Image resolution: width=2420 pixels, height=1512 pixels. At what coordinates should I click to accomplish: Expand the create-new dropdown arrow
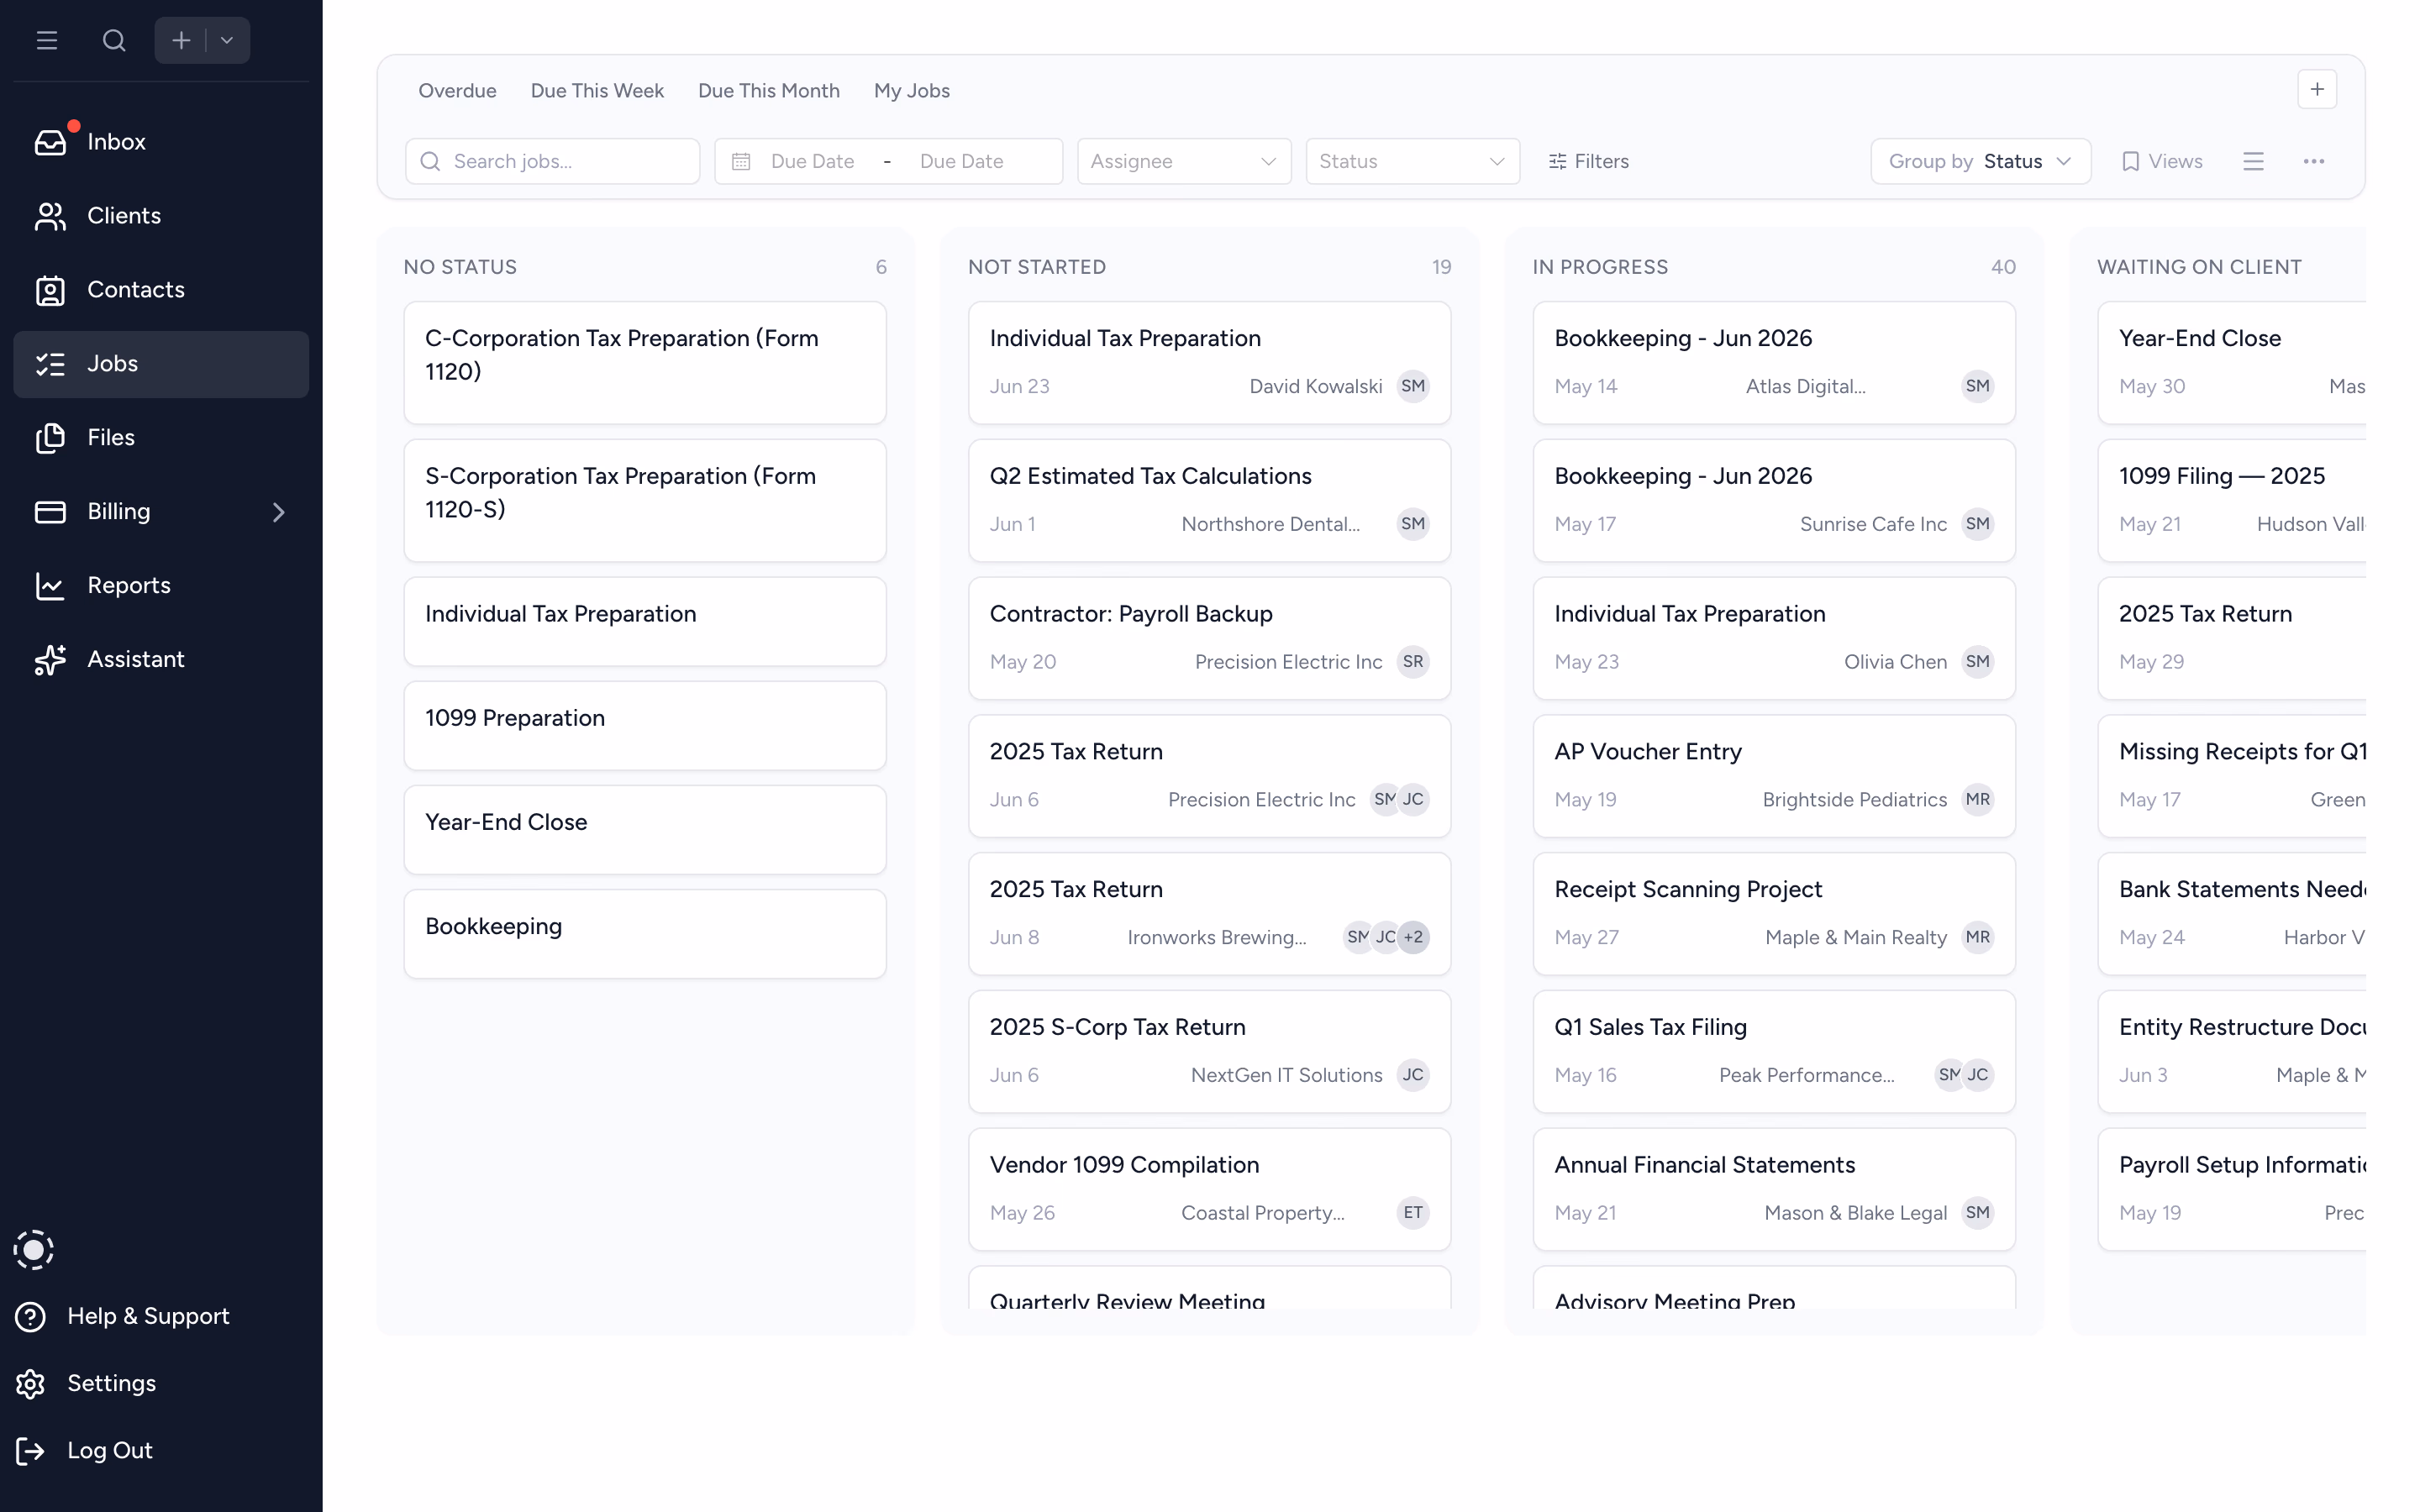(227, 40)
